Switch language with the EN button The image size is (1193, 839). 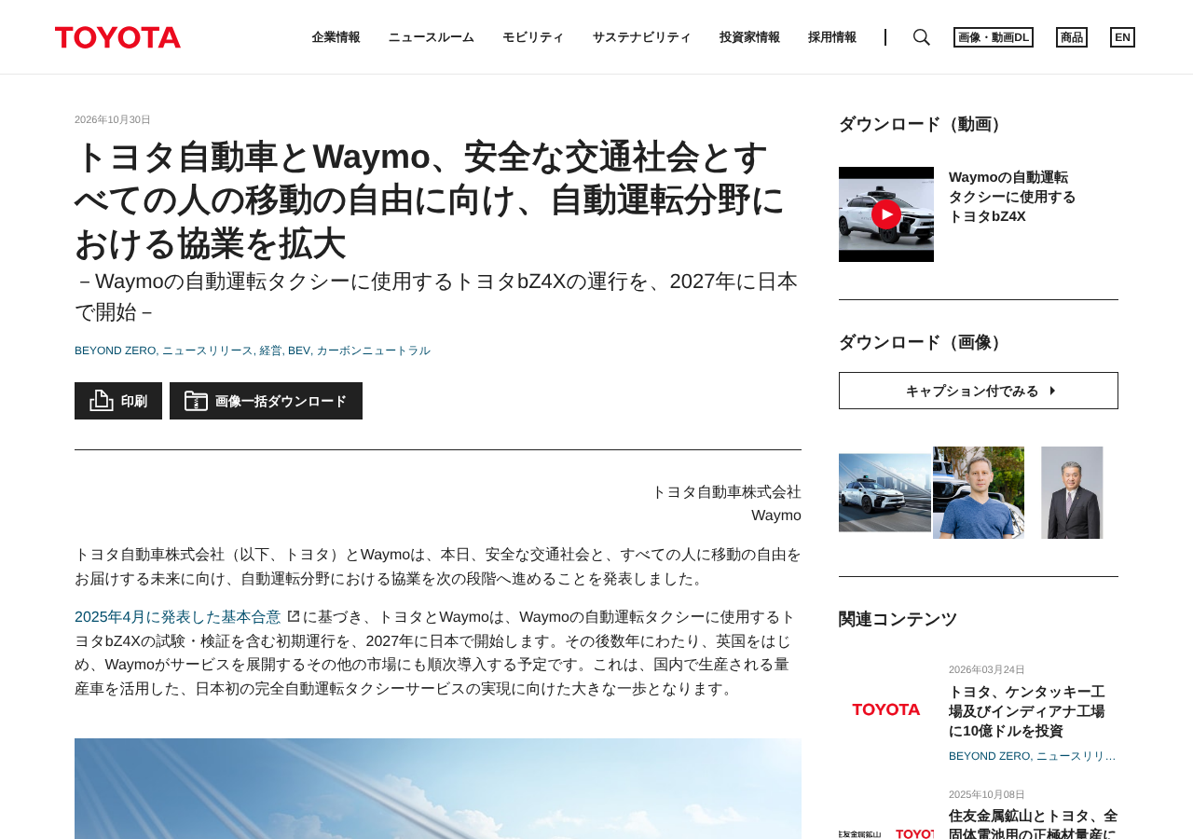pos(1122,37)
